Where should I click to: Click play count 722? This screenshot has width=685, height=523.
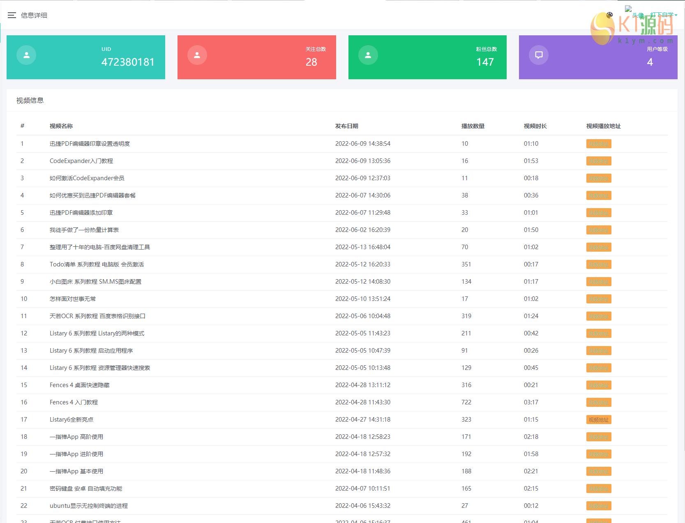pyautogui.click(x=466, y=402)
